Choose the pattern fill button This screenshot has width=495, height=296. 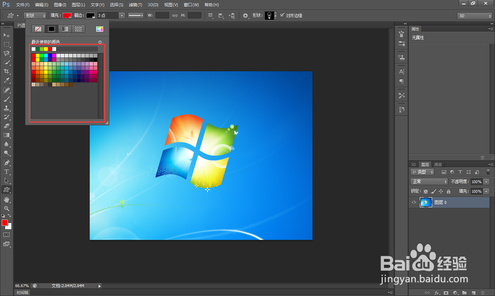[x=78, y=29]
